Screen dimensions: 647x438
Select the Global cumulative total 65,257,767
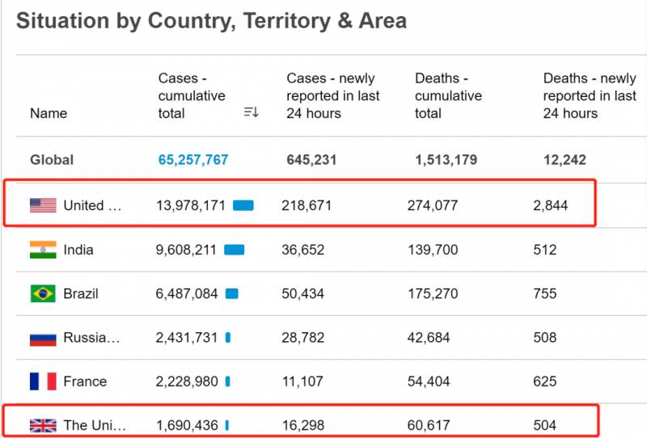193,160
